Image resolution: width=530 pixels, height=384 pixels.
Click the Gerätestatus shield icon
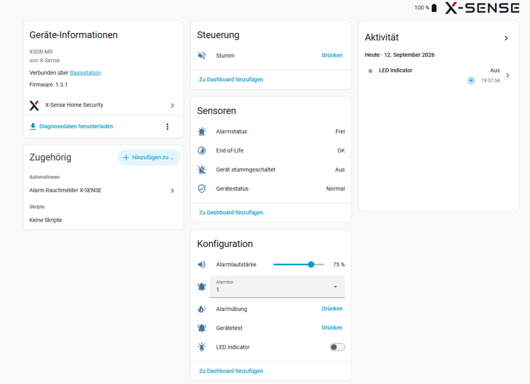point(202,189)
